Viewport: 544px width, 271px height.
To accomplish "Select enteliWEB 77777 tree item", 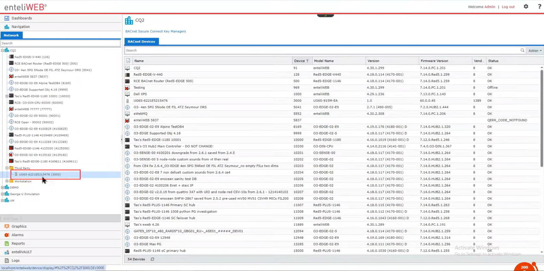I will click(33, 109).
